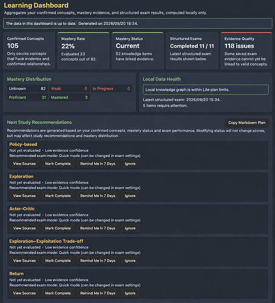View Sources for Exploration–Exploitation Trade-off
The image size is (275, 303).
24,261
